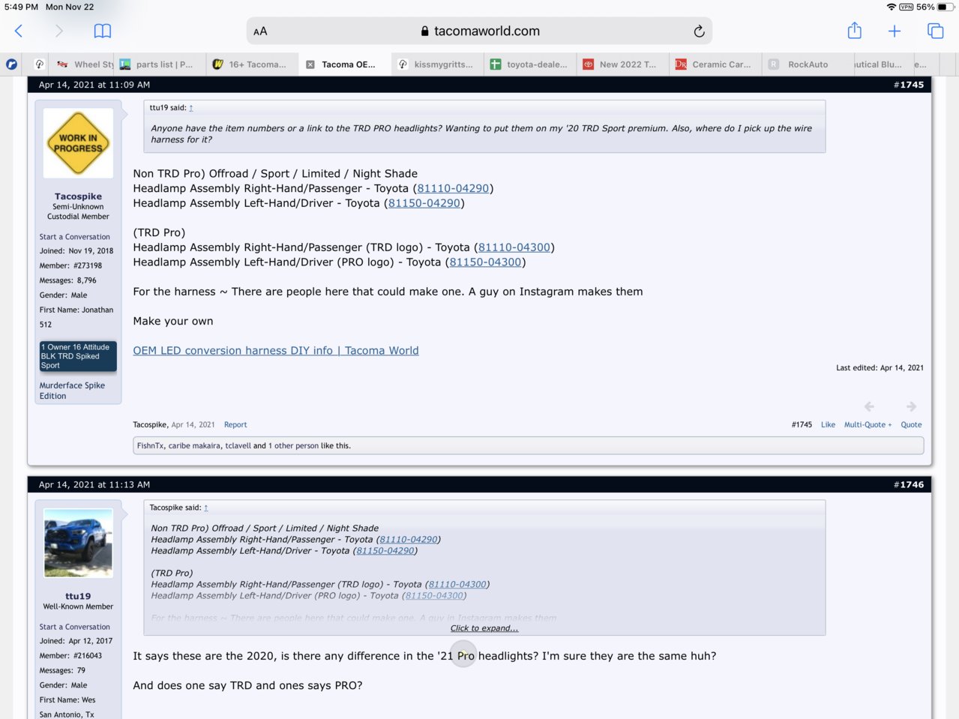Open part number 81150-04290 link in post #1745
This screenshot has height=719, width=959.
point(424,203)
